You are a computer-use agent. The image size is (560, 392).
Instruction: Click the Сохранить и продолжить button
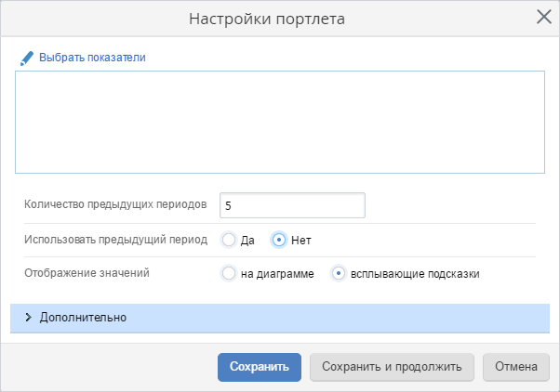[392, 366]
